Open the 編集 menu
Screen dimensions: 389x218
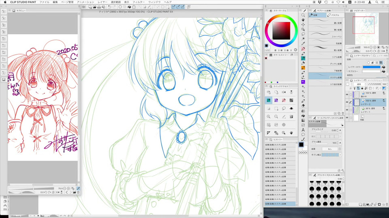(55, 2)
